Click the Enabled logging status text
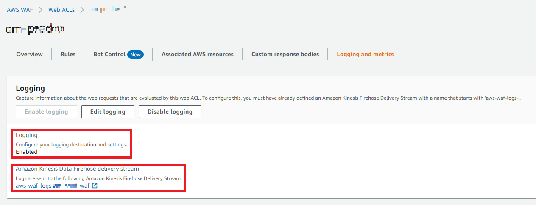The width and height of the screenshot is (536, 205). [27, 152]
